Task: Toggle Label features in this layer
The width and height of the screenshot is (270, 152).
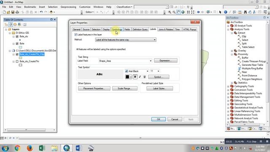Action: pyautogui.click(x=76, y=35)
